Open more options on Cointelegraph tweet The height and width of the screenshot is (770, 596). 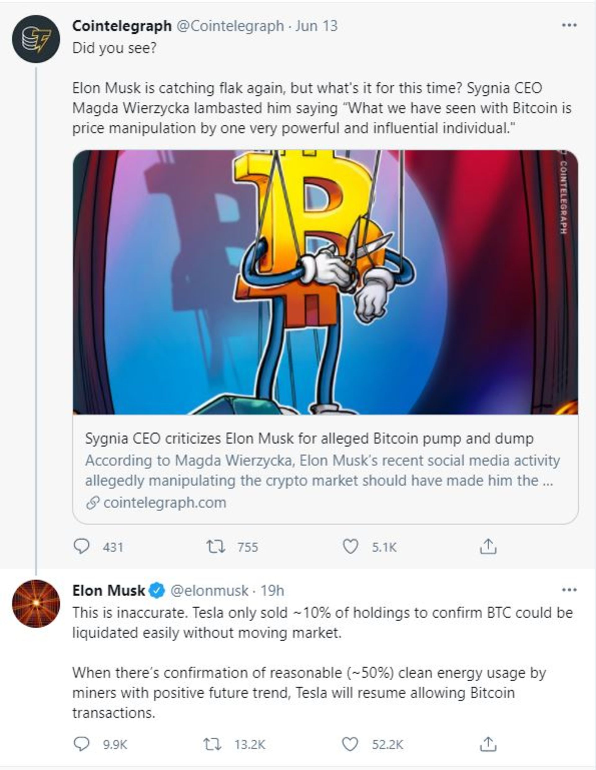(x=569, y=25)
